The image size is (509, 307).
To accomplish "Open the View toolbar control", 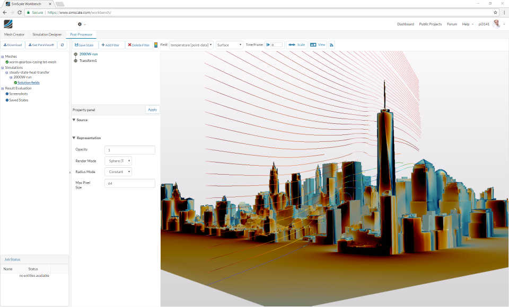I will tap(317, 44).
